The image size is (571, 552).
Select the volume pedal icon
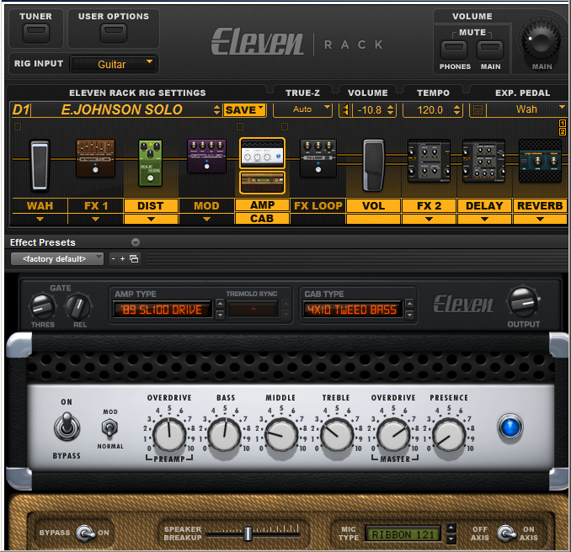click(x=373, y=165)
